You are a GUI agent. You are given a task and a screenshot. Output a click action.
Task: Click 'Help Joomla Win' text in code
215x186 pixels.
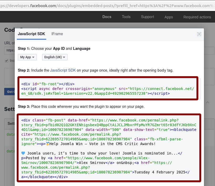click(x=66, y=144)
